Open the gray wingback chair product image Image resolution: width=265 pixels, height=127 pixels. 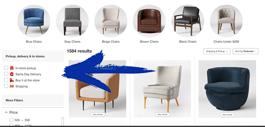(x=162, y=89)
